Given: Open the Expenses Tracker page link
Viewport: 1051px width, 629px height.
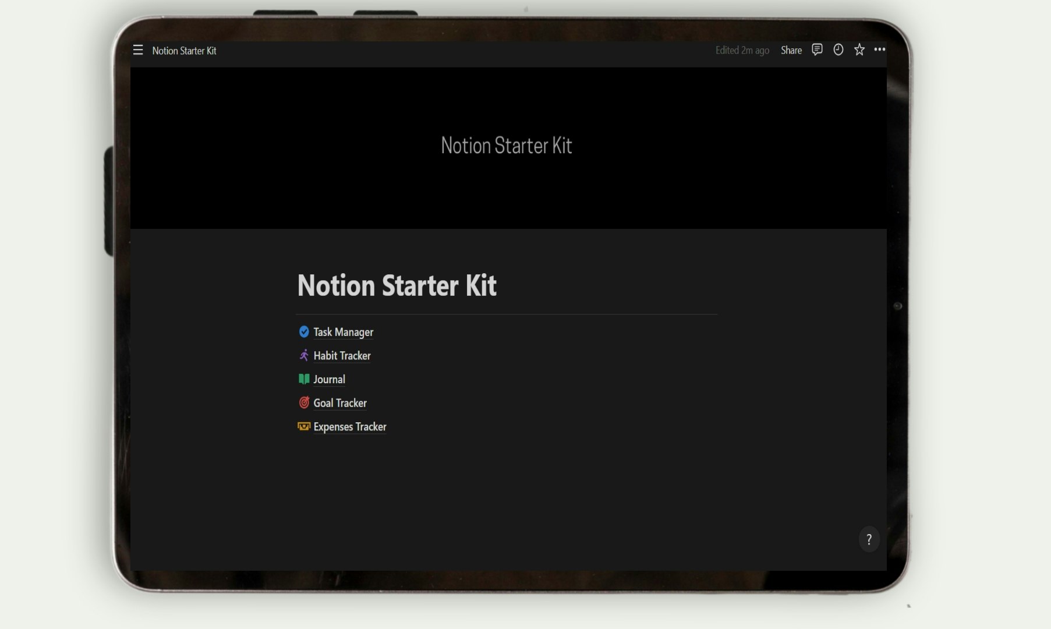Looking at the screenshot, I should coord(350,427).
